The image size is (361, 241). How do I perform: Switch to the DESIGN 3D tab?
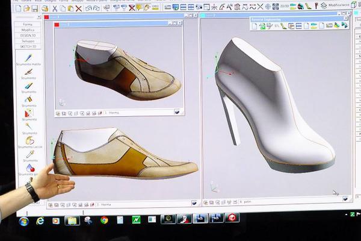(x=28, y=36)
